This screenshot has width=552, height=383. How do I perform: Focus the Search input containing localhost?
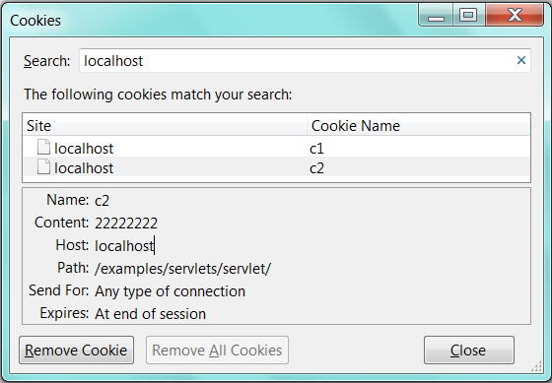tap(305, 60)
